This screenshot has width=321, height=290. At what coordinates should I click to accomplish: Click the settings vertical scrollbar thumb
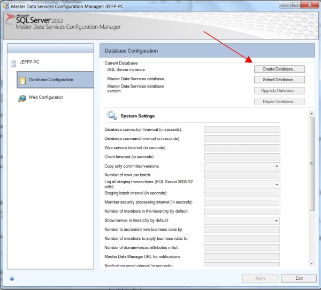[311, 164]
